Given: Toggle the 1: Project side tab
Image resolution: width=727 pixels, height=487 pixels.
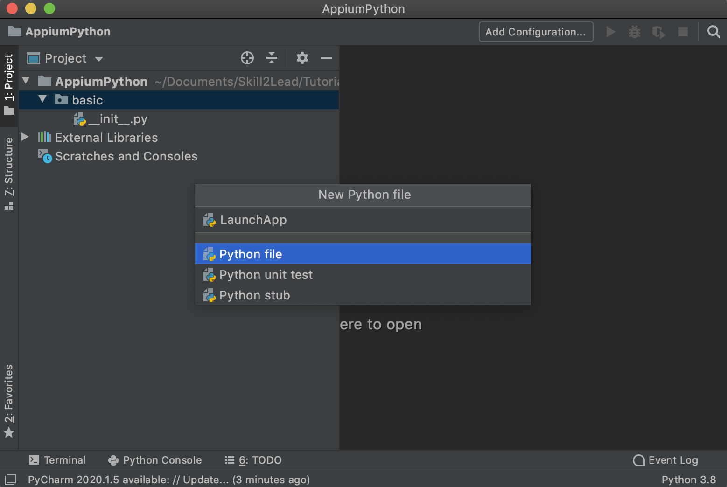Looking at the screenshot, I should [9, 84].
